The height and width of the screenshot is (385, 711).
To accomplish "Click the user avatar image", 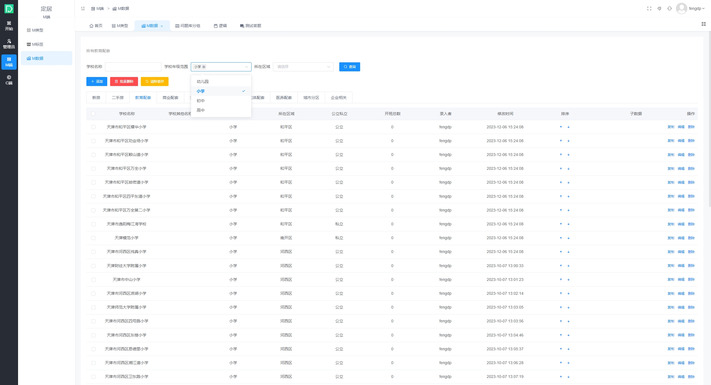I will tap(681, 8).
